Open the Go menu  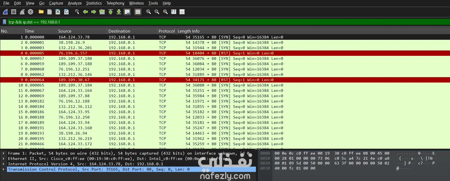point(42,3)
